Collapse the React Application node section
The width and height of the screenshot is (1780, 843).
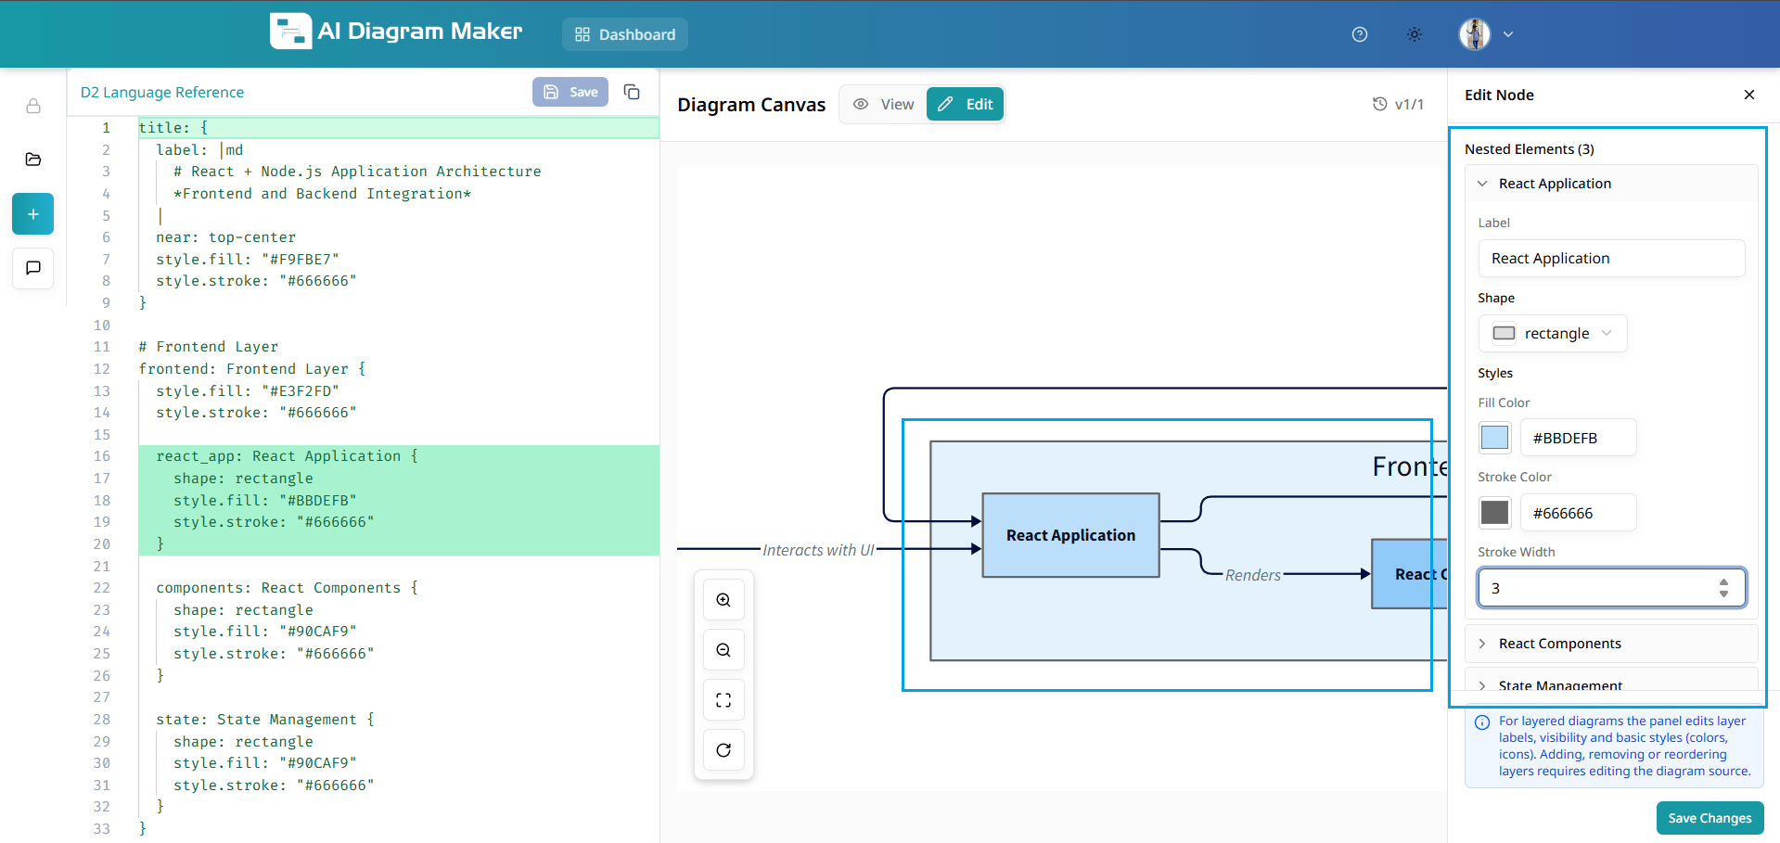point(1481,183)
